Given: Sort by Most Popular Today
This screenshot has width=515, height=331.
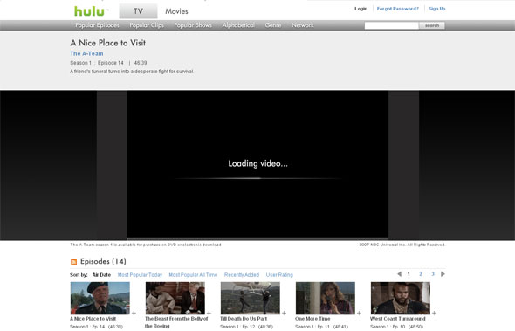Looking at the screenshot, I should tap(140, 275).
